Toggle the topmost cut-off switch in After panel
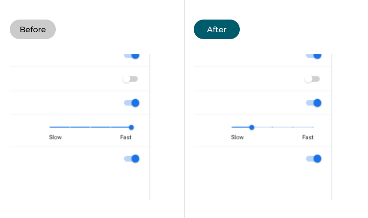This screenshot has height=218, width=368. click(x=314, y=56)
